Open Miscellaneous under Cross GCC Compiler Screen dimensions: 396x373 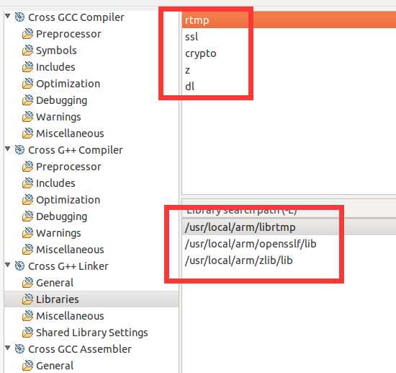coord(70,133)
